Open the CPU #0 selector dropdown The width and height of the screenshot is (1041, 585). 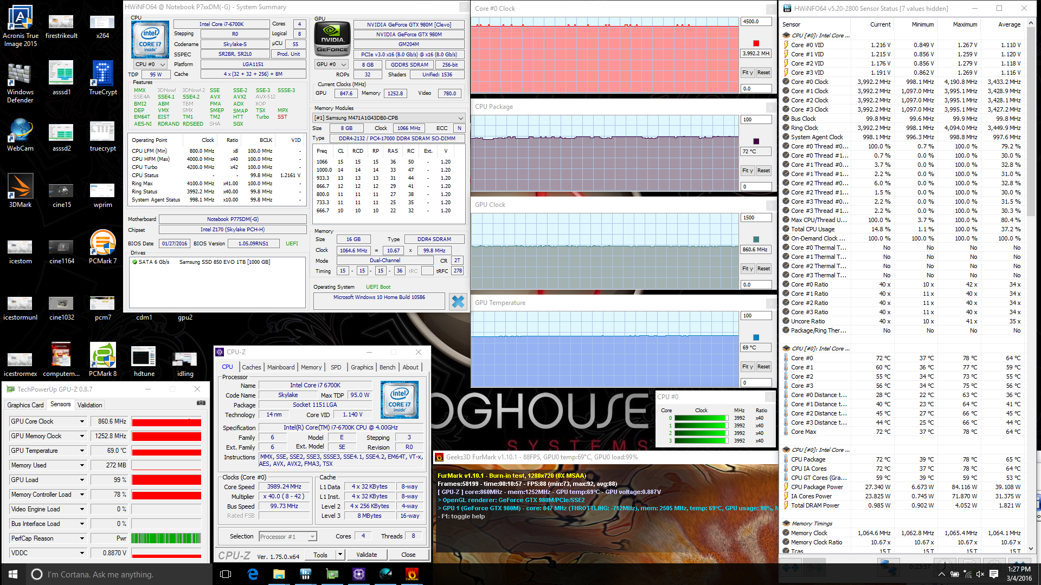[x=150, y=64]
